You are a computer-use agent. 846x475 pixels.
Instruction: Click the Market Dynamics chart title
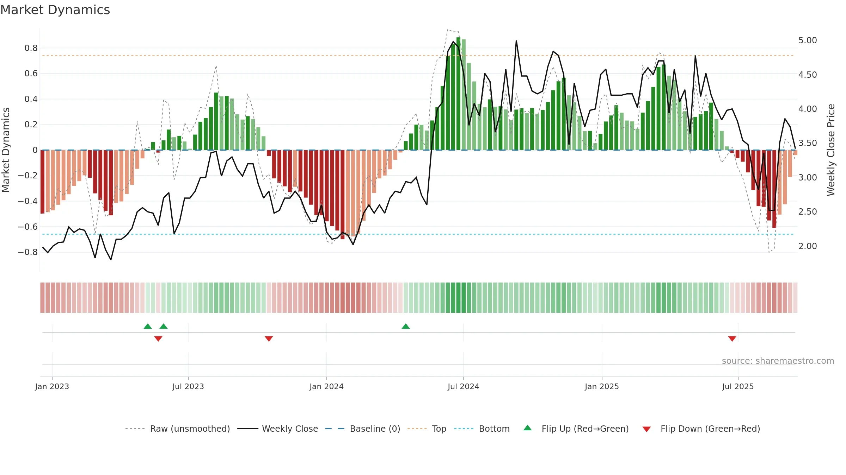(55, 10)
